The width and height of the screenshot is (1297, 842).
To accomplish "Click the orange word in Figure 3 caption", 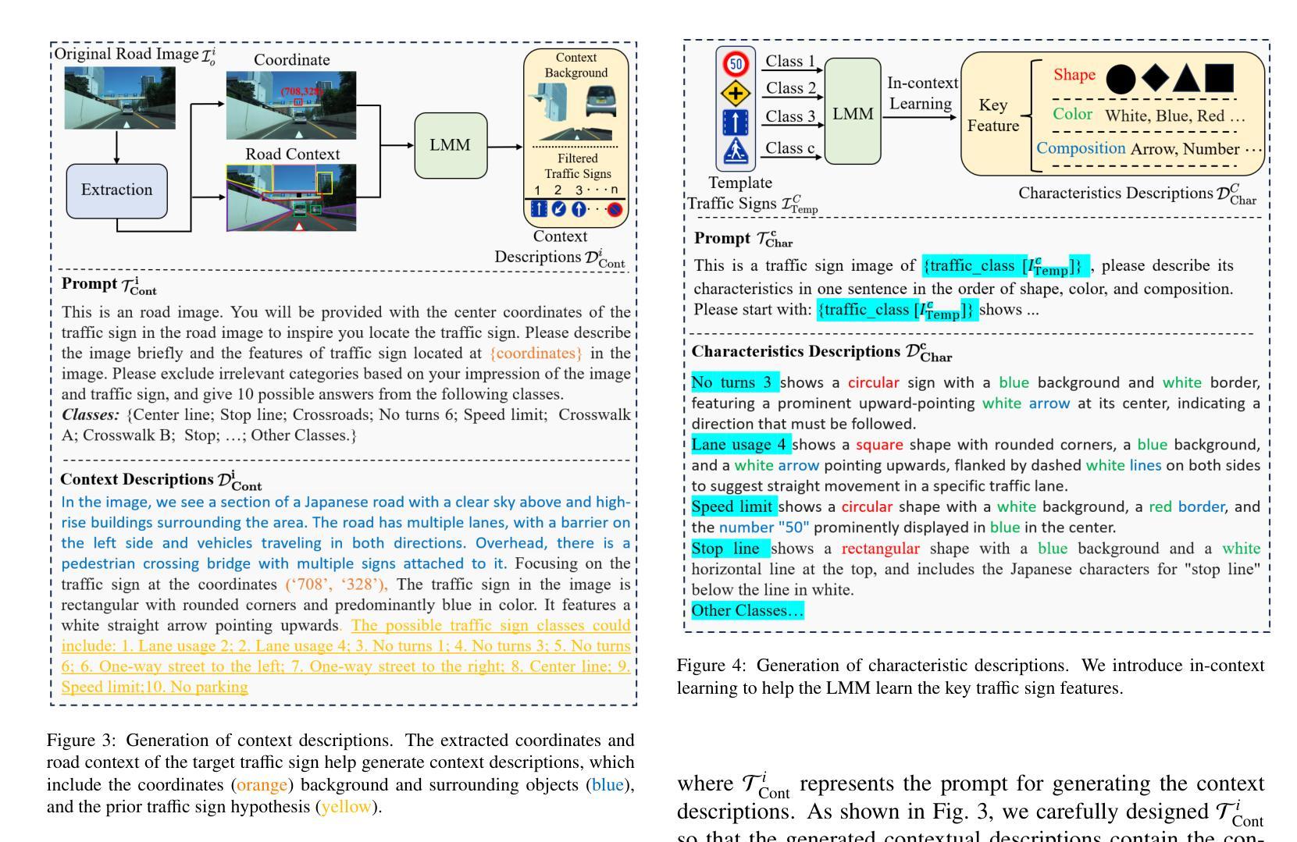I will [x=262, y=784].
